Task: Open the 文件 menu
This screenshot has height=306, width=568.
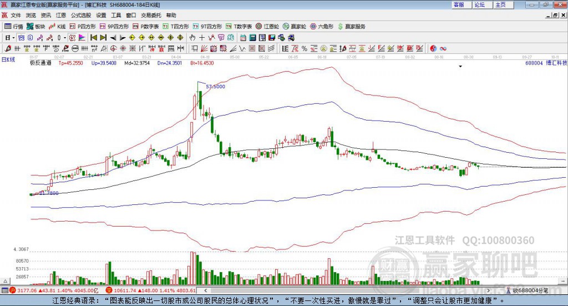Action: (x=16, y=15)
